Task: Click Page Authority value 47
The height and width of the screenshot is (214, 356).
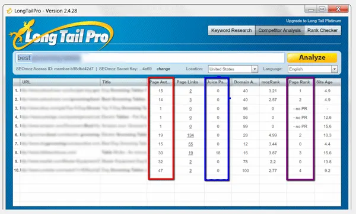Action: tap(161, 171)
